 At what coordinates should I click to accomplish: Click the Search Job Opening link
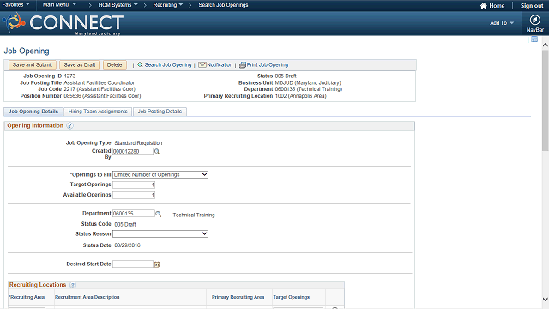click(x=168, y=65)
